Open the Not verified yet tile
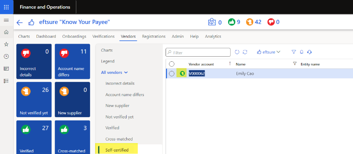 (34, 99)
